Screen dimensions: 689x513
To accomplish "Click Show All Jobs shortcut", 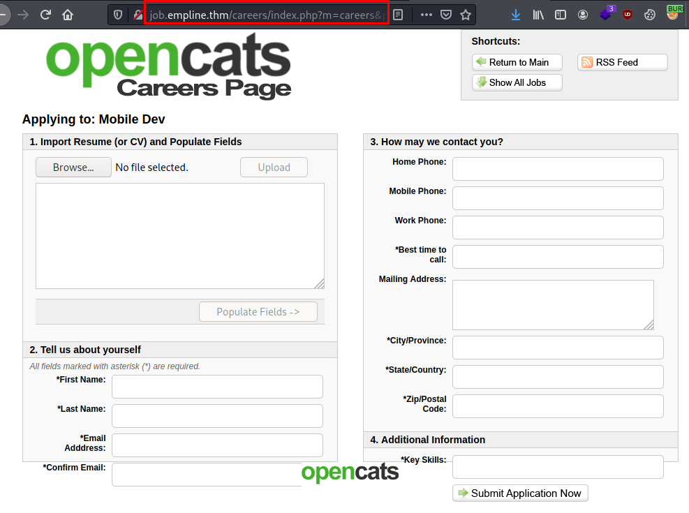I will tap(517, 82).
